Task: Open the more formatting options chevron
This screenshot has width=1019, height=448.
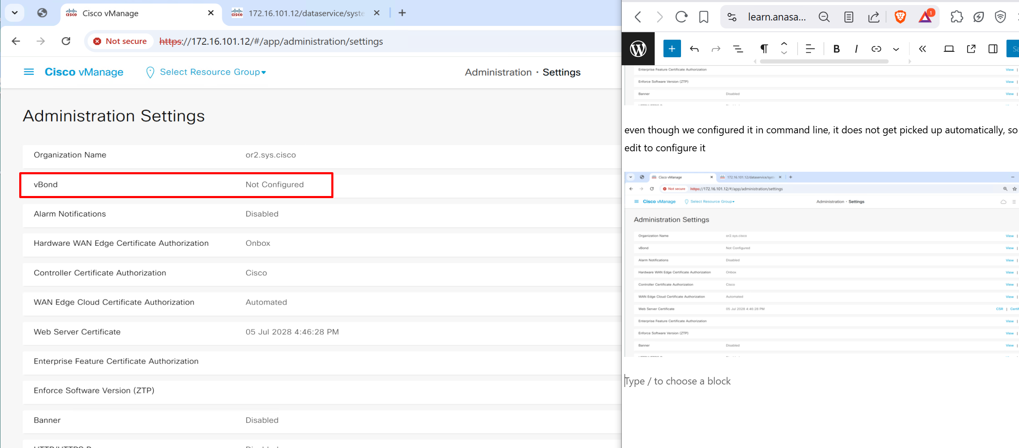Action: click(896, 49)
